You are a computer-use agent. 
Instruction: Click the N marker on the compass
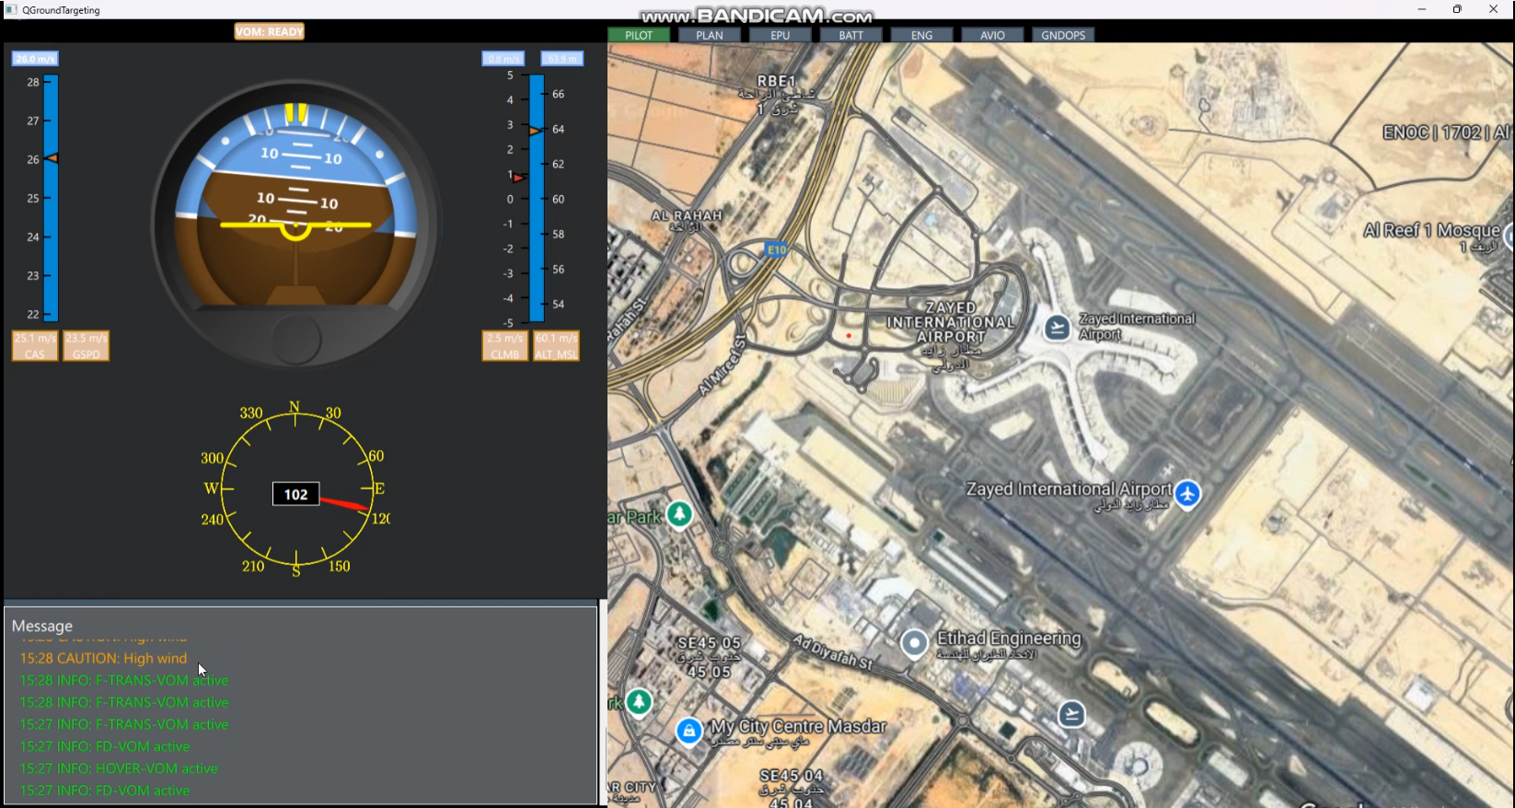click(x=295, y=407)
